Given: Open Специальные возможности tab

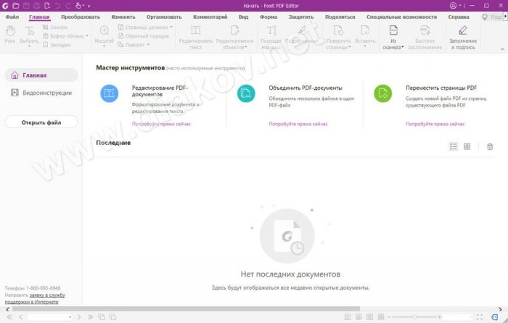Looking at the screenshot, I should pos(402,17).
